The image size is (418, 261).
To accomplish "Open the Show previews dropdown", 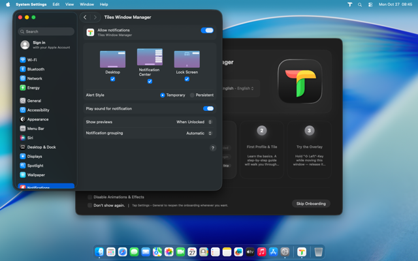I will point(195,122).
